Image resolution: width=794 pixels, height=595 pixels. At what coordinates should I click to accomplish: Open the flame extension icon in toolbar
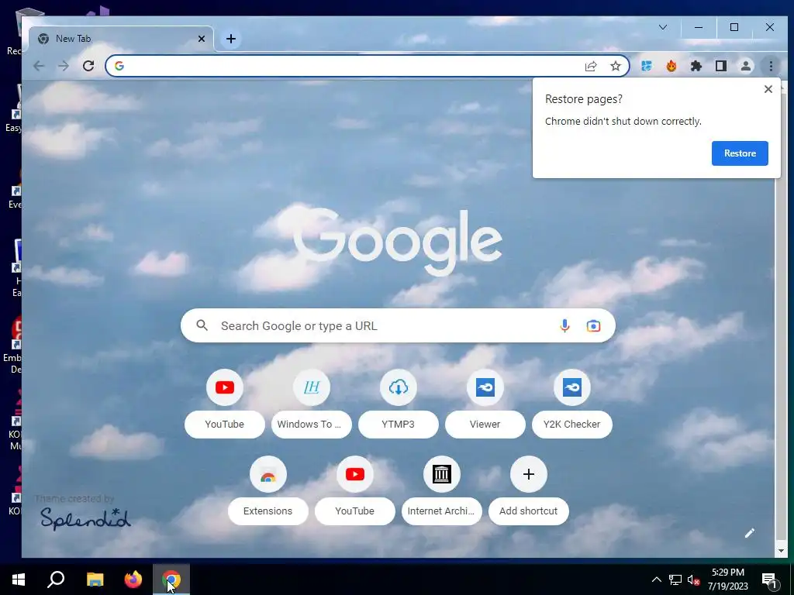[x=671, y=66]
